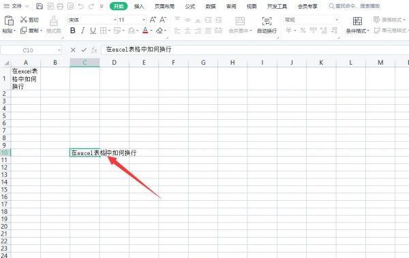Viewport: 409px width, 258px height.
Task: Toggle top vertical alignment
Action: pyautogui.click(x=177, y=19)
